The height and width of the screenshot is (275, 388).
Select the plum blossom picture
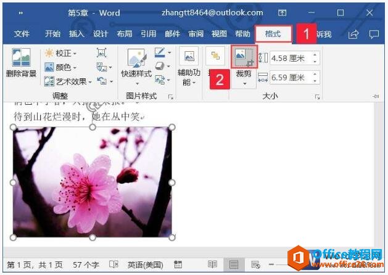point(93,182)
